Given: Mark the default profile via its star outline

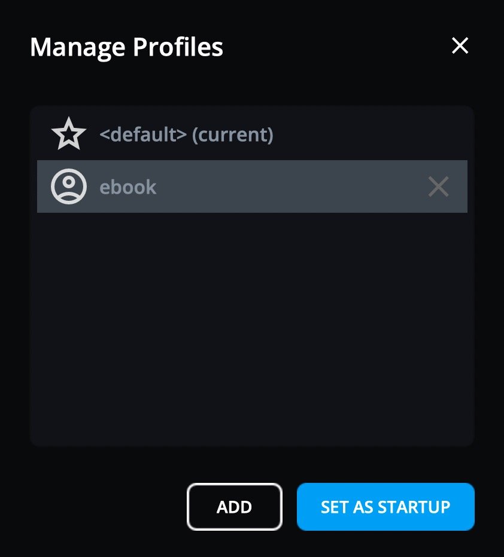Looking at the screenshot, I should (x=69, y=135).
